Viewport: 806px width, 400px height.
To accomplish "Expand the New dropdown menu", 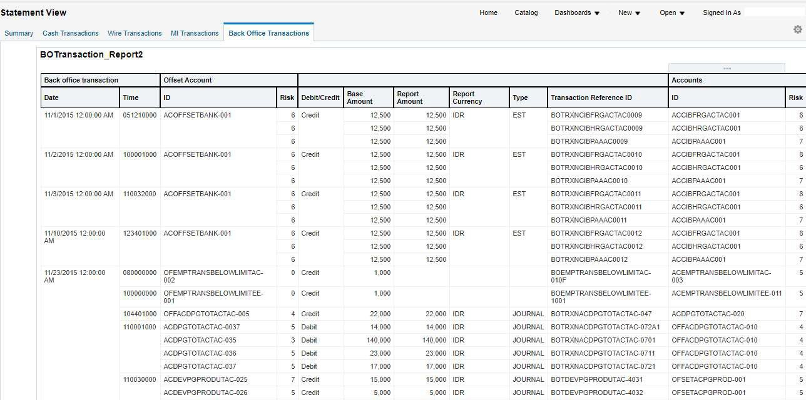I will [628, 12].
